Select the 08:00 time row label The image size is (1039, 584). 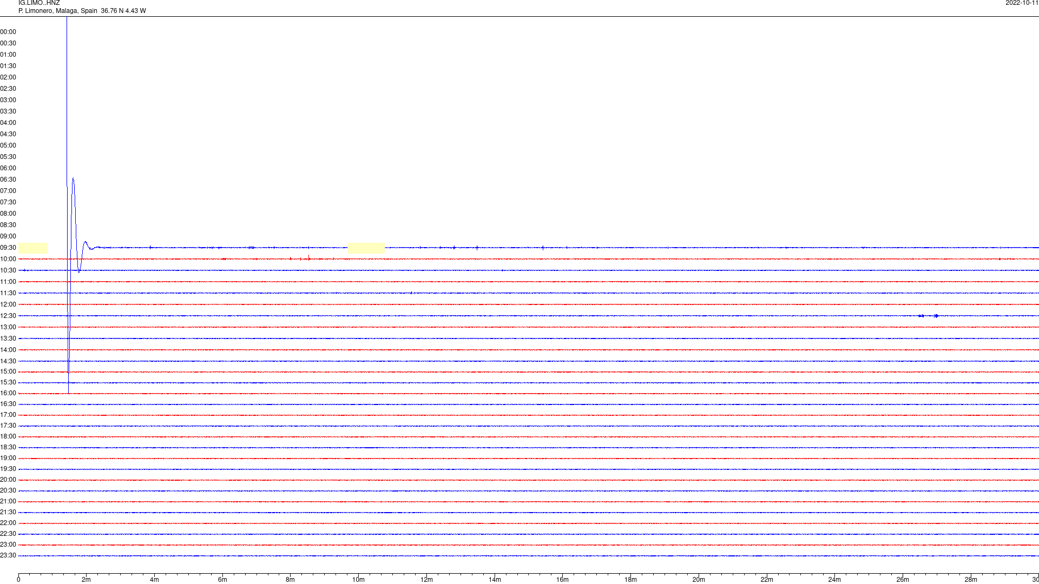(8, 214)
